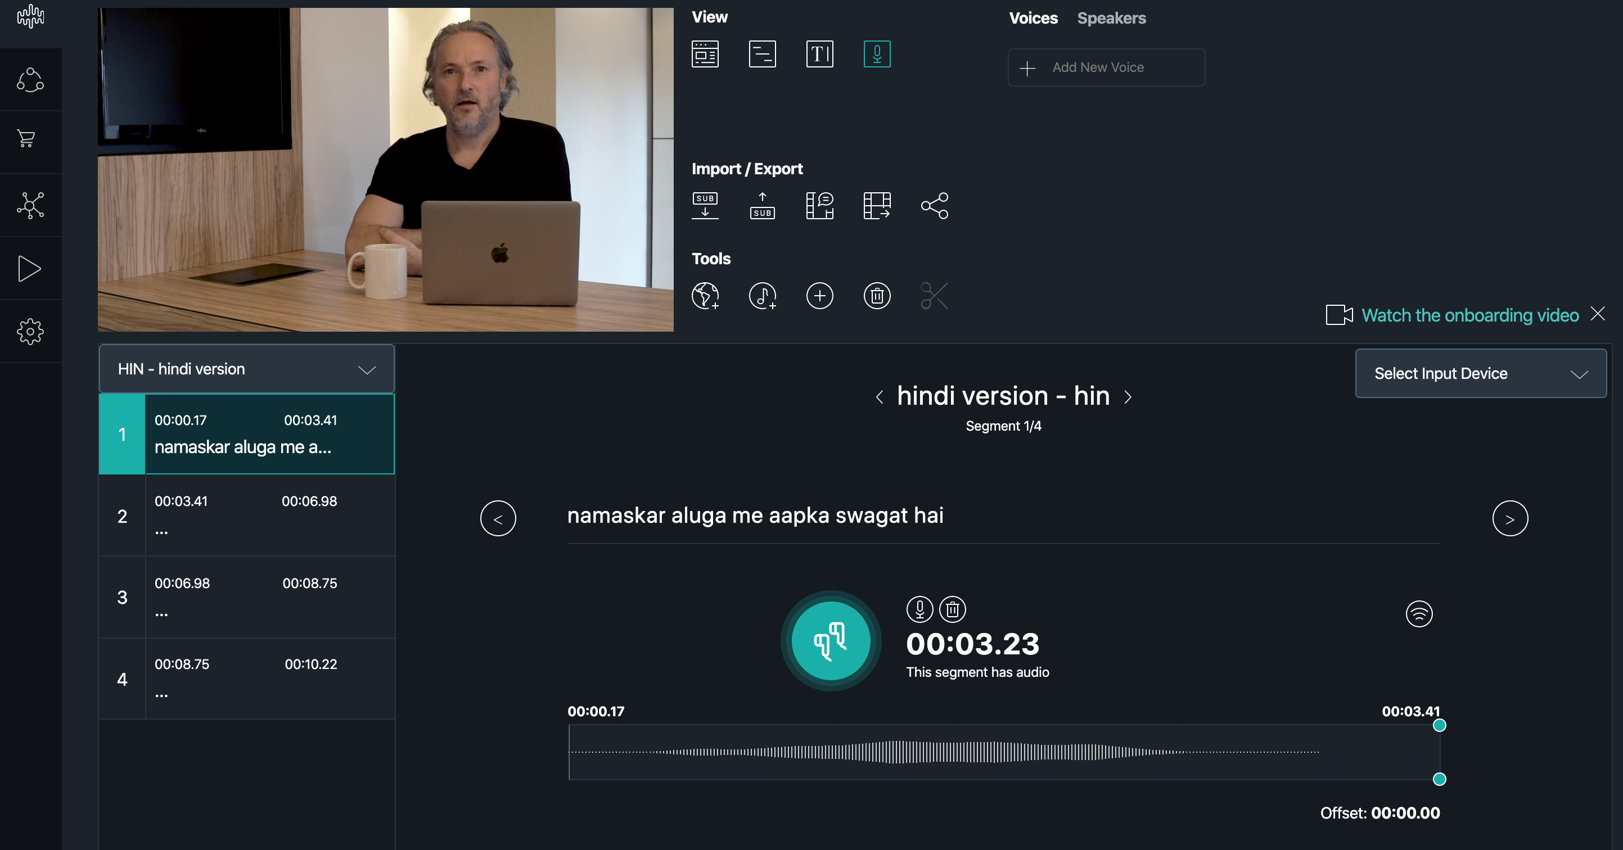The width and height of the screenshot is (1623, 850).
Task: Toggle the wireless signal icon near waveform
Action: 1419,613
